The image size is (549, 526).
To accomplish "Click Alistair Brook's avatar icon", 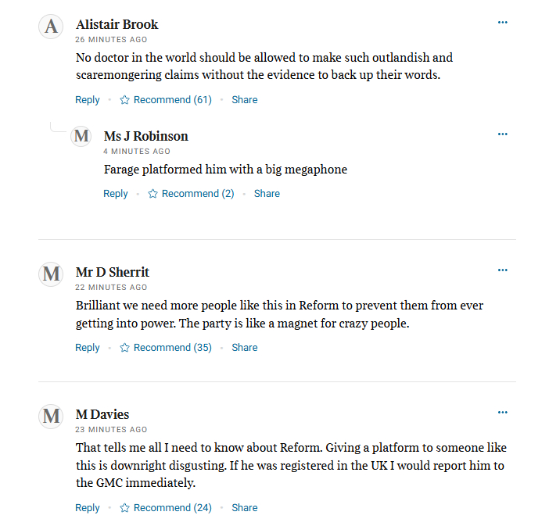I will tap(51, 27).
